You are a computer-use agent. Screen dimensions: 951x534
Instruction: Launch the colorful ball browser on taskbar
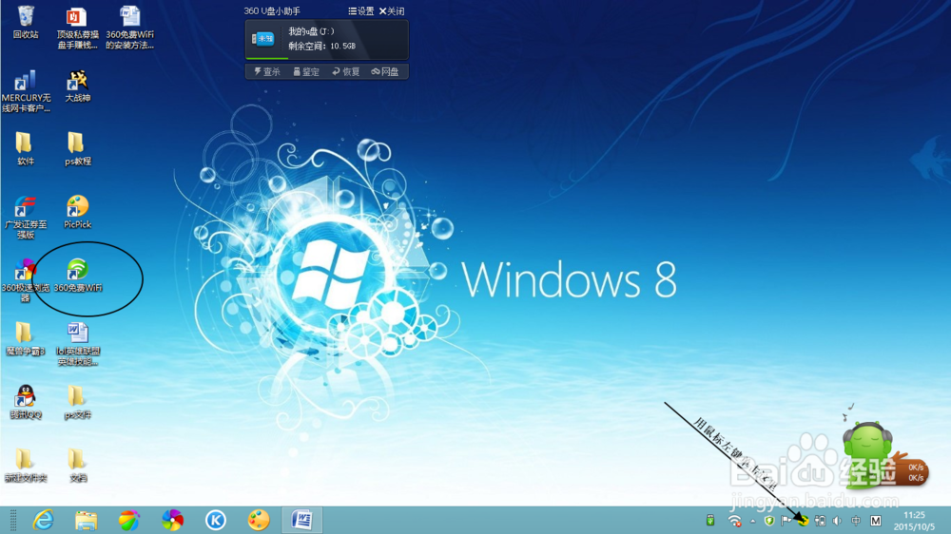128,520
